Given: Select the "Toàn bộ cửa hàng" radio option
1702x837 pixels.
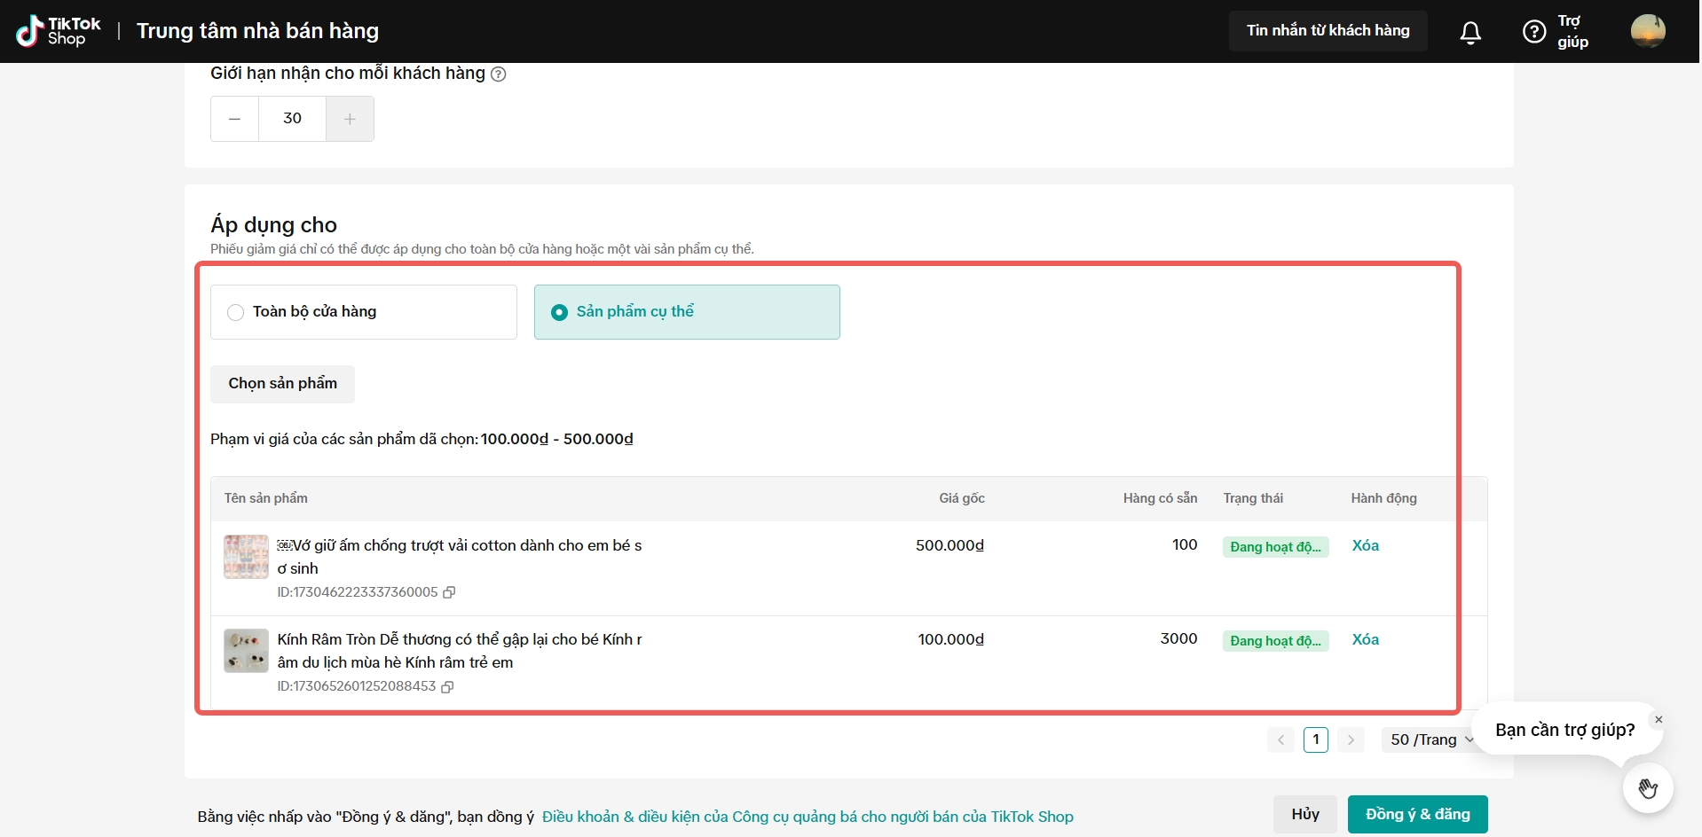Looking at the screenshot, I should point(236,312).
